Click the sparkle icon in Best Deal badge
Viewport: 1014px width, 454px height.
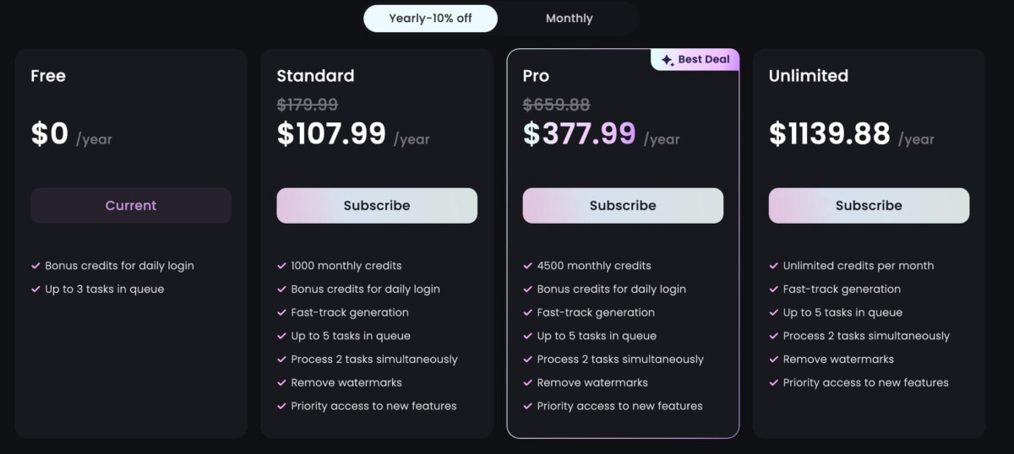[667, 60]
